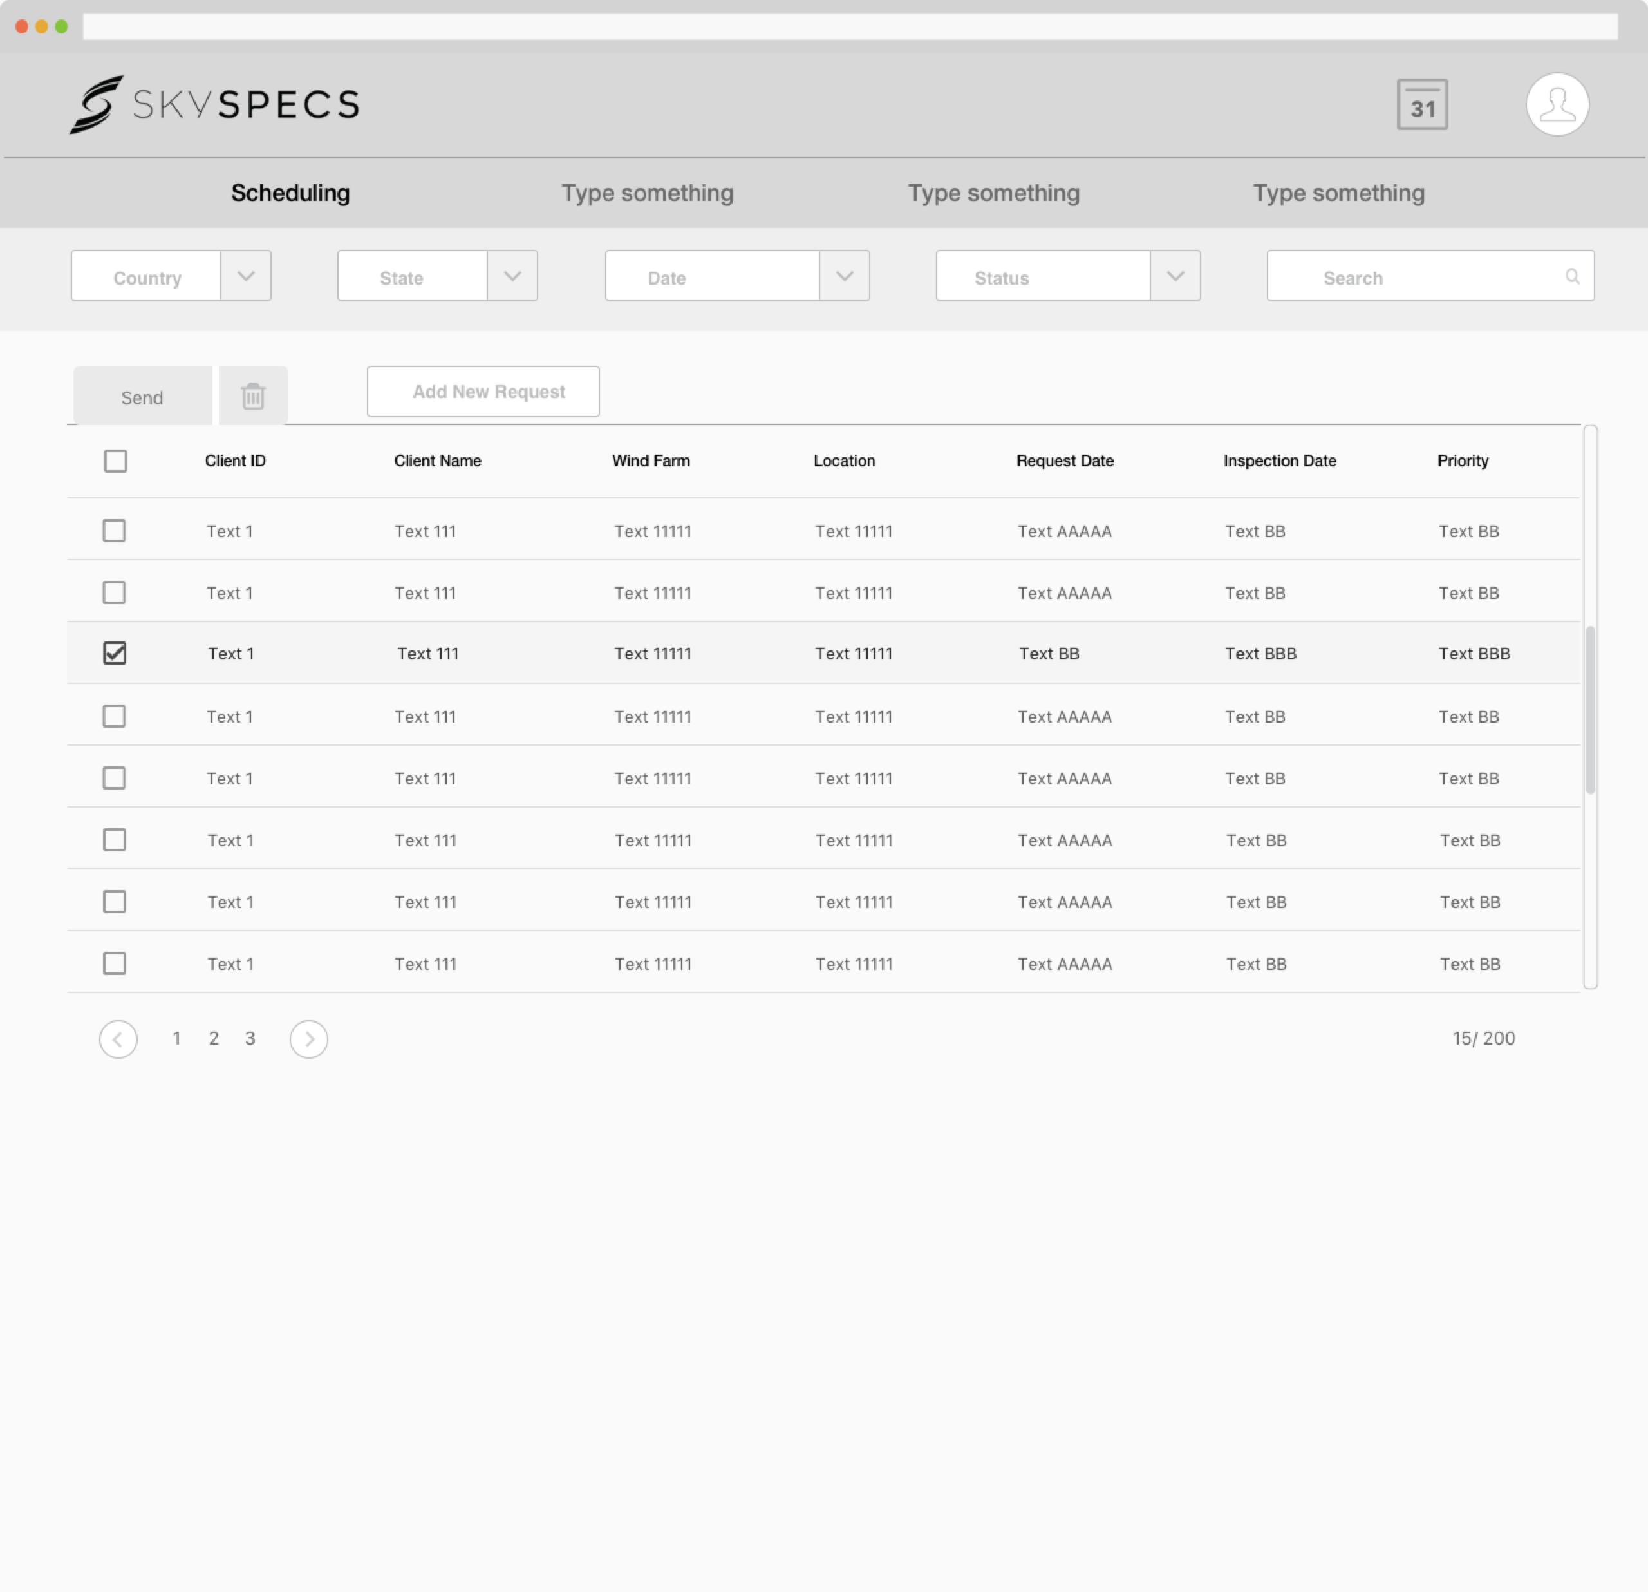Screen dimensions: 1648x1592
Task: Sort by Inspection Date column header
Action: (1280, 461)
